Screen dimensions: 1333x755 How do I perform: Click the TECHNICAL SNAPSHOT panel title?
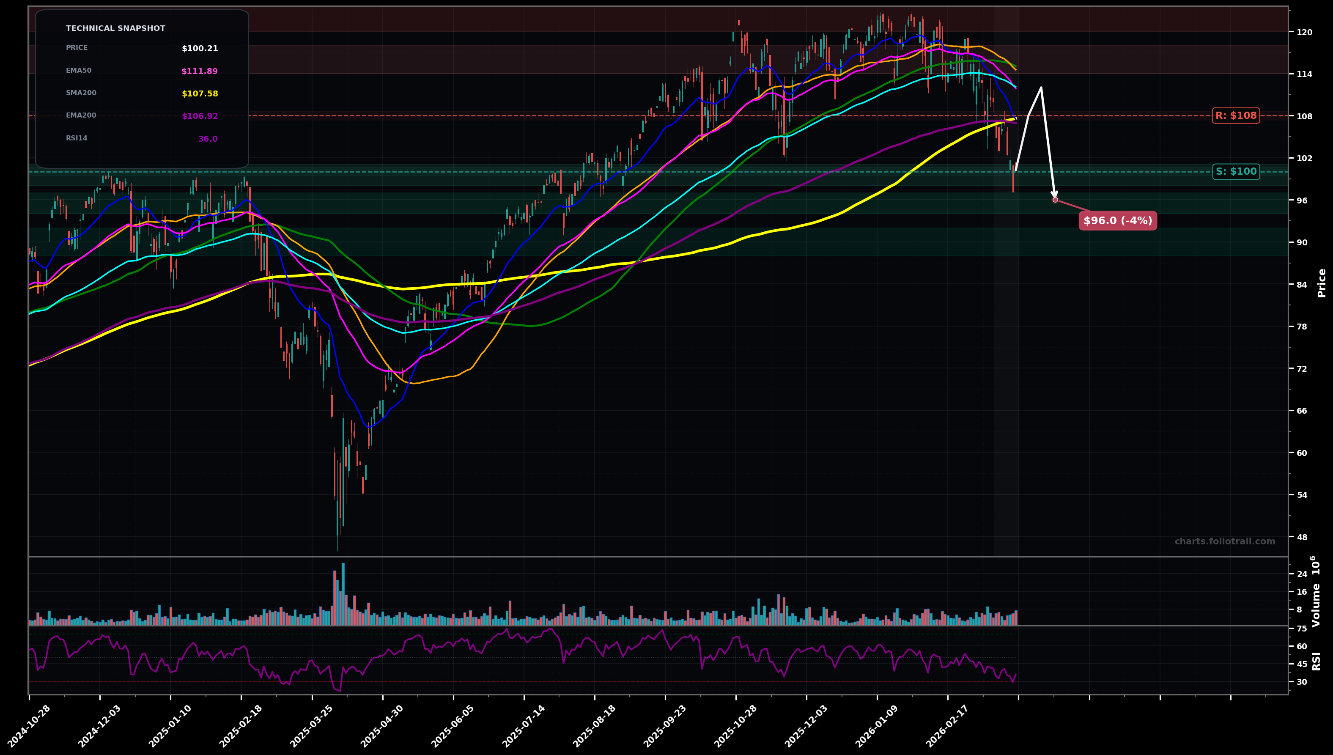pos(115,28)
